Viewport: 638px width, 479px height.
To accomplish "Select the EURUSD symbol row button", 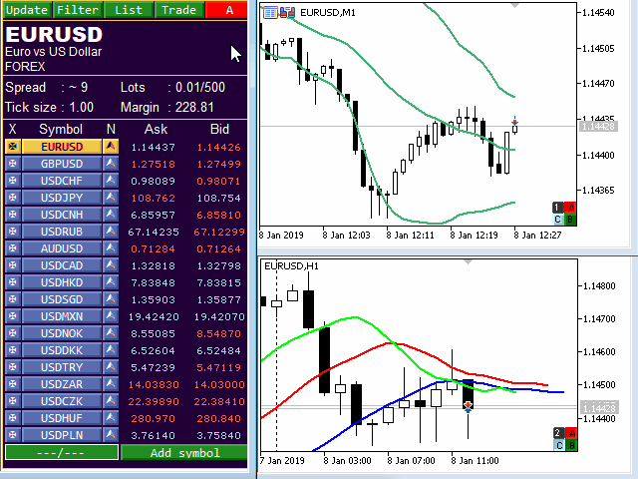I will 62,147.
